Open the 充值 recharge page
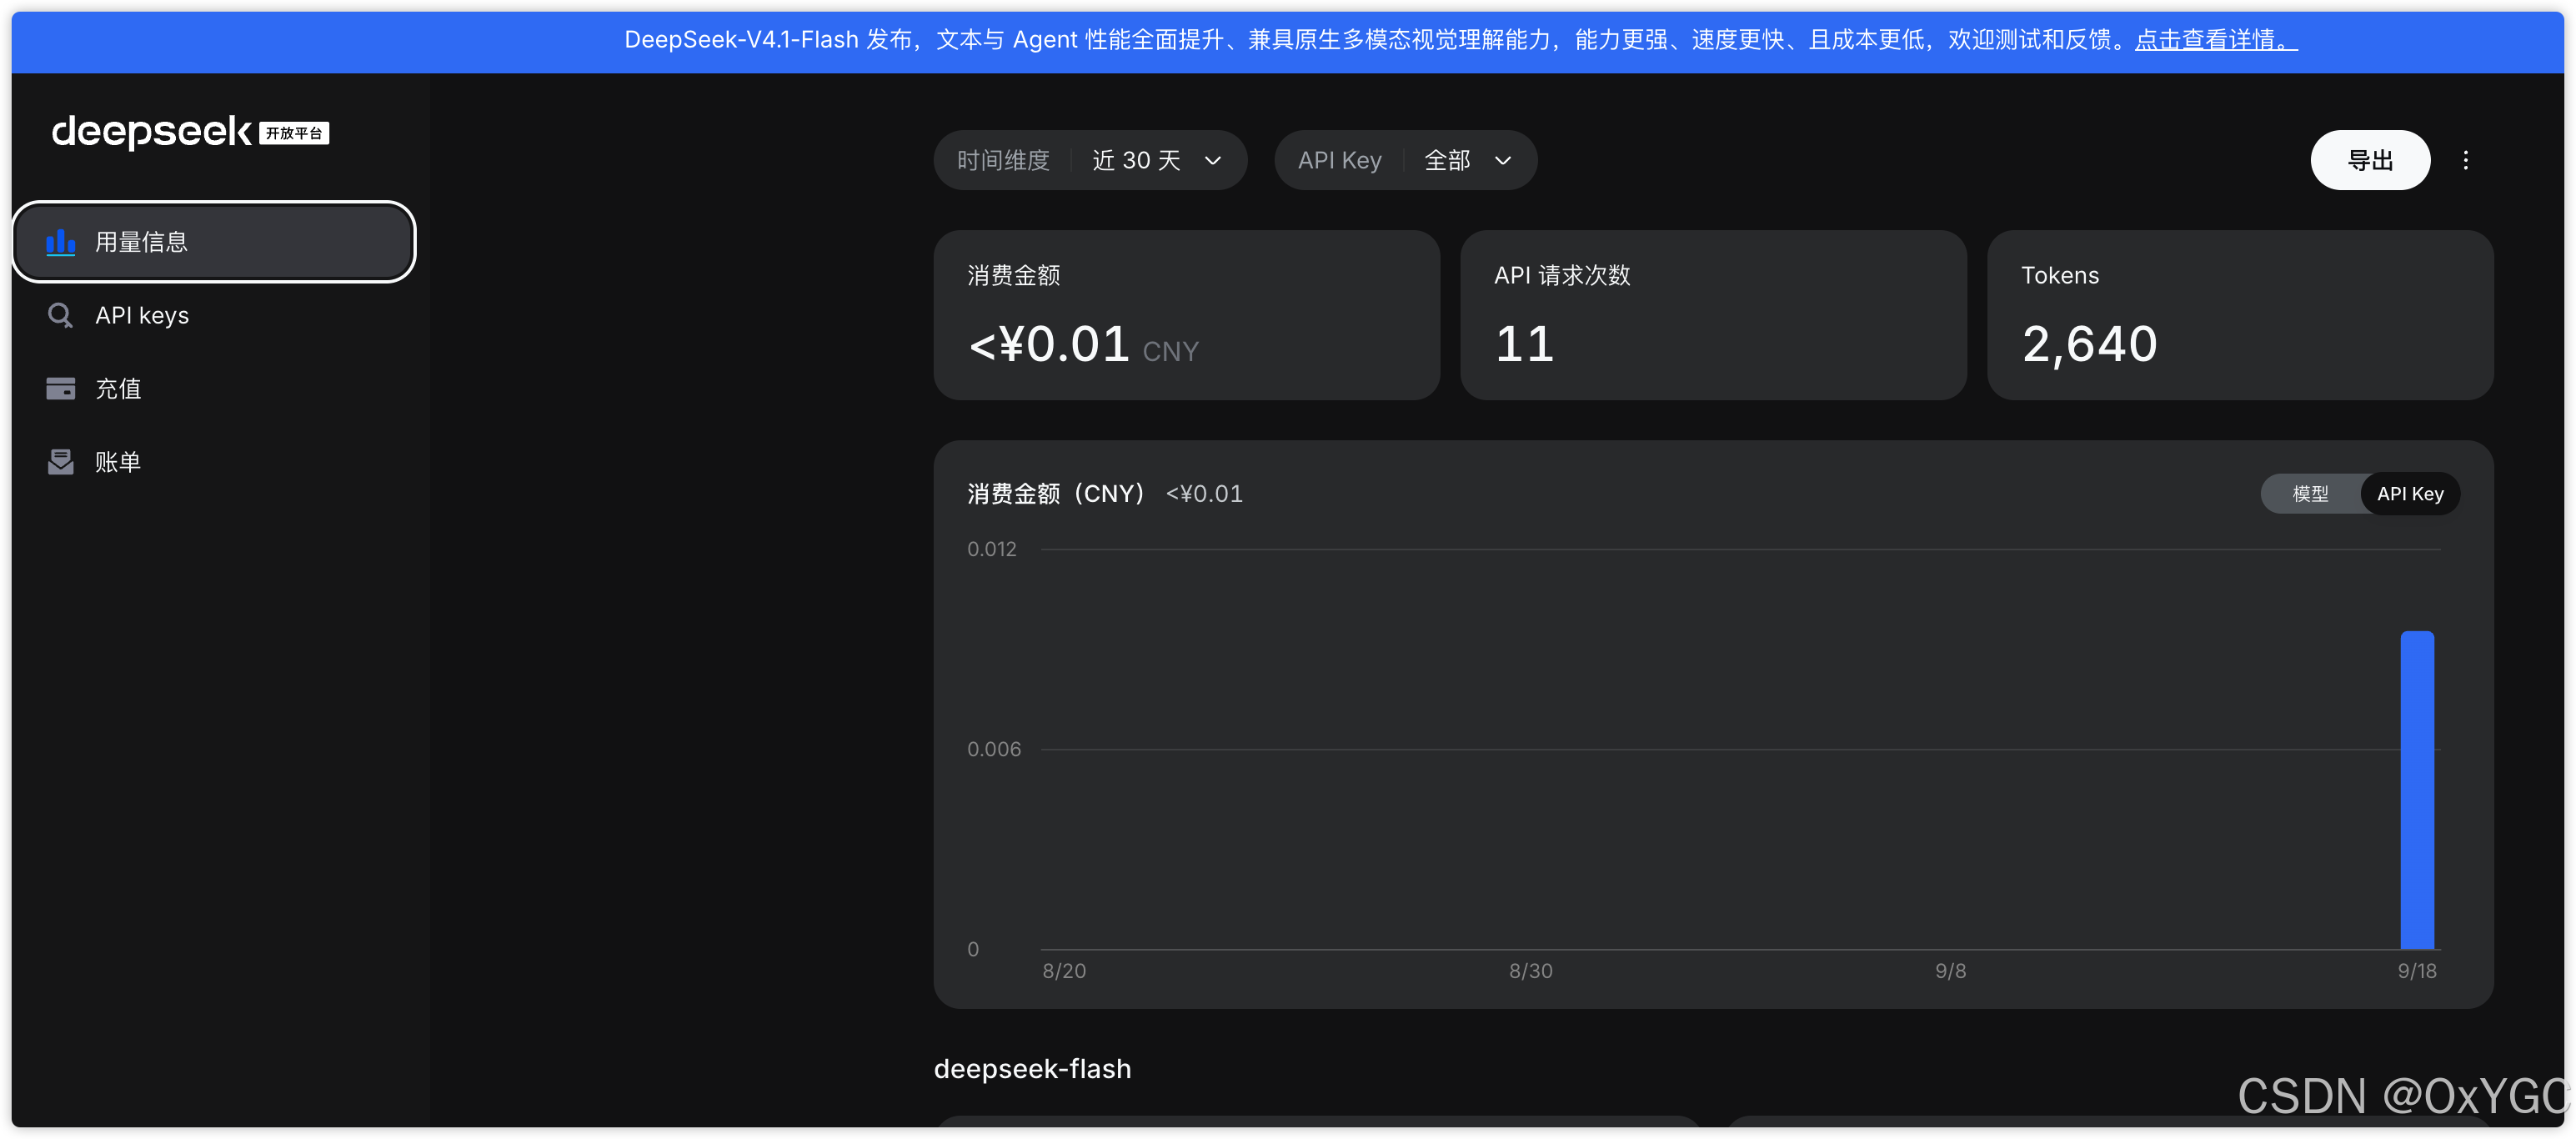 (x=214, y=389)
